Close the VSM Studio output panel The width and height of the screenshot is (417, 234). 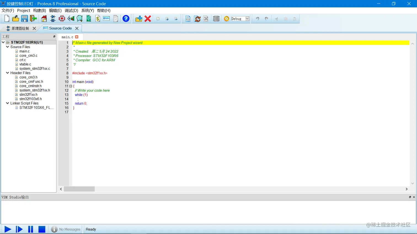pos(414,197)
